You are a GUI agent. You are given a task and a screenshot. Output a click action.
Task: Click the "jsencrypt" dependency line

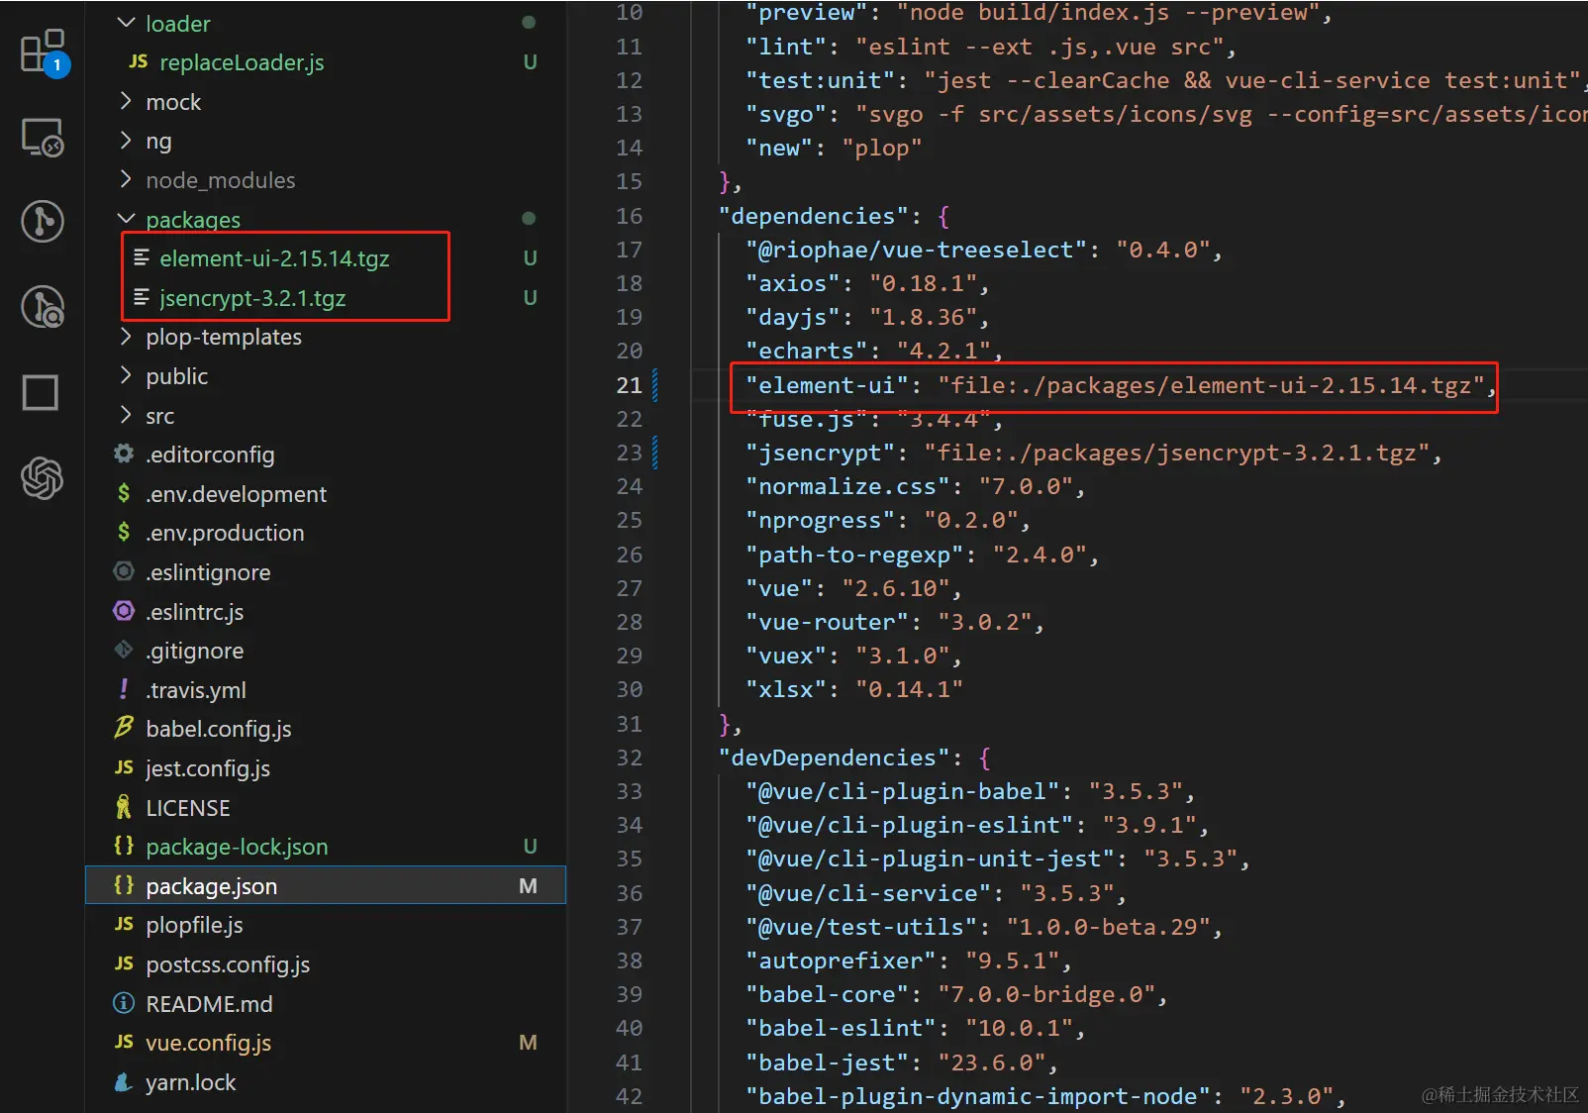[1094, 453]
